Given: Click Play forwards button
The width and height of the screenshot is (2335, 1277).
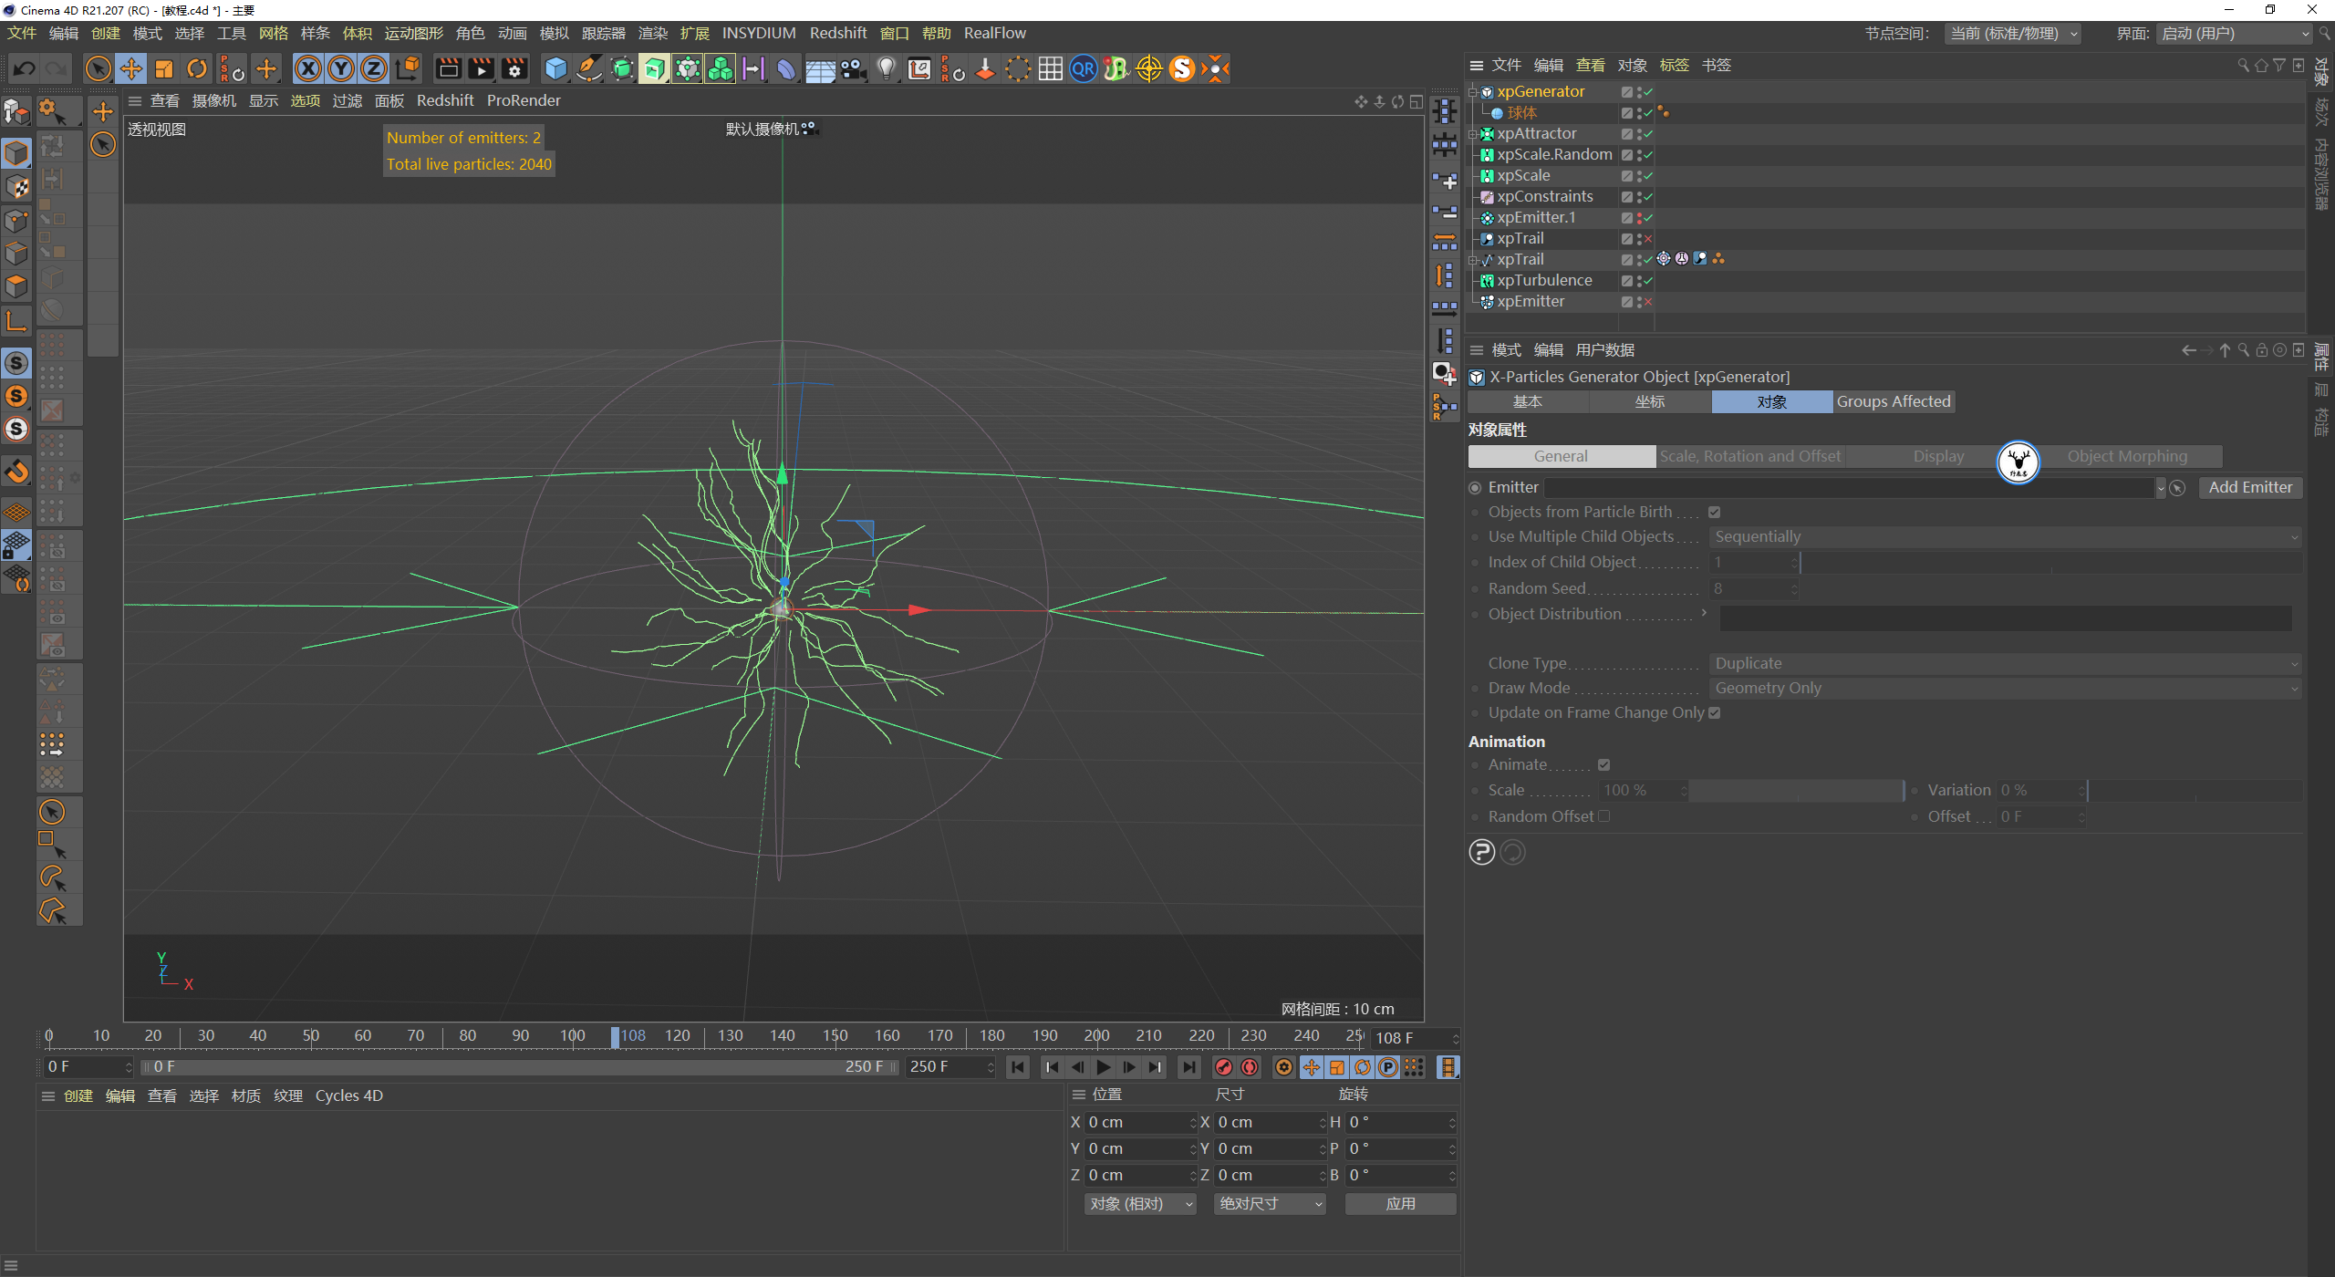Looking at the screenshot, I should point(1104,1067).
